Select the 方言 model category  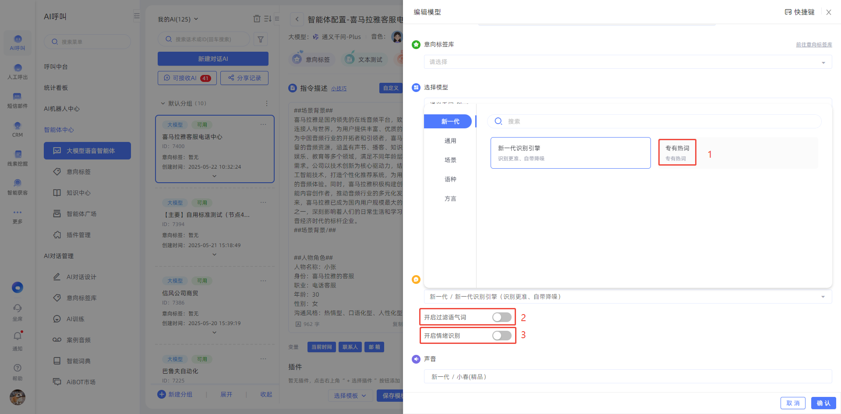(x=450, y=198)
